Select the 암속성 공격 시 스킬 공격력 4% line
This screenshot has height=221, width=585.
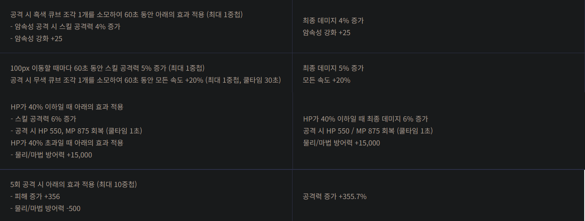pyautogui.click(x=65, y=27)
